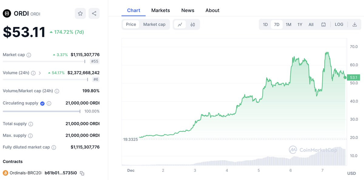Image resolution: width=364 pixels, height=180 pixels.
Task: Switch to line chart view
Action: tap(180, 25)
